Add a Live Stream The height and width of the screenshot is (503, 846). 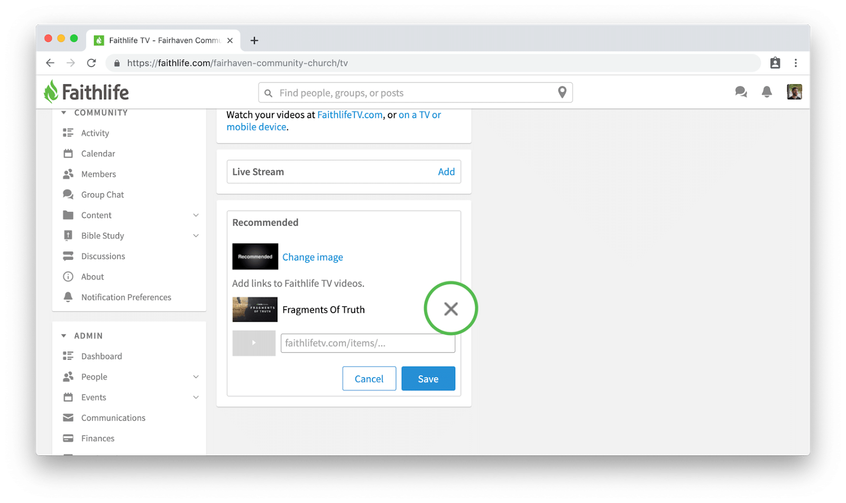446,172
